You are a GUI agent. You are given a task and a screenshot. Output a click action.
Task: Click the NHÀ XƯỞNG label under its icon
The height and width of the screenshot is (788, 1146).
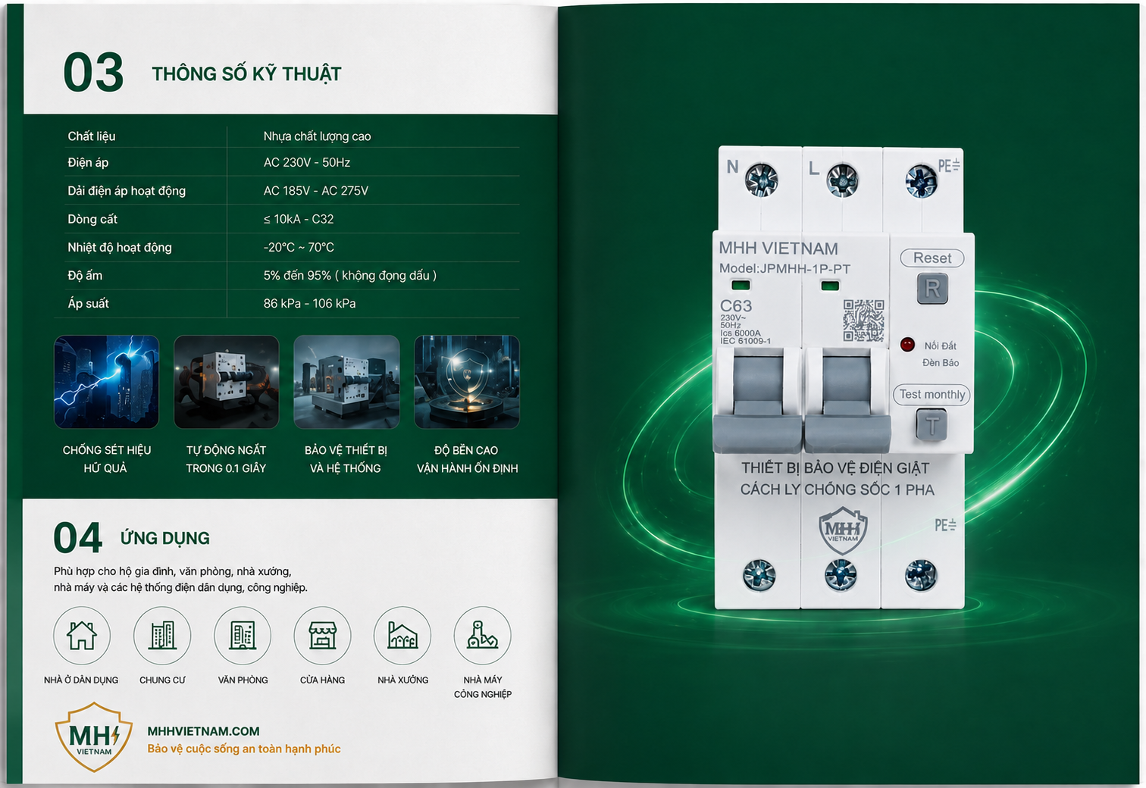tap(402, 680)
